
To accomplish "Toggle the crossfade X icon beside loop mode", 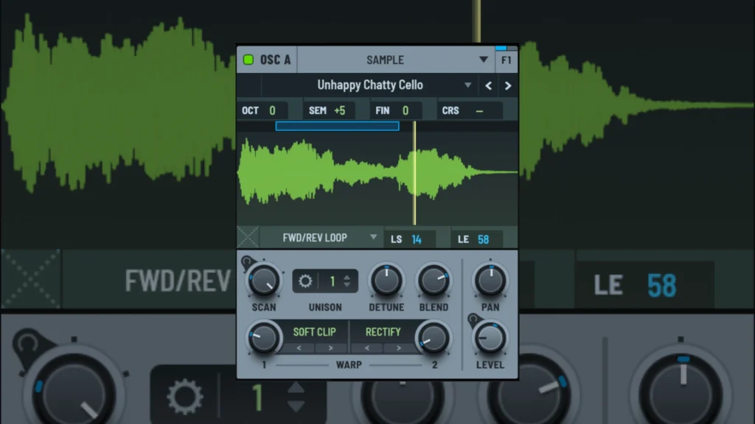I will (x=248, y=238).
